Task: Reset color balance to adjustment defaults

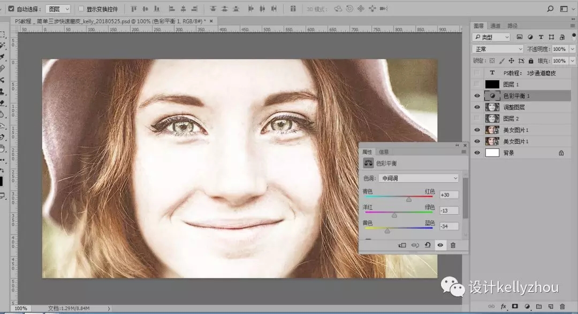Action: click(427, 245)
